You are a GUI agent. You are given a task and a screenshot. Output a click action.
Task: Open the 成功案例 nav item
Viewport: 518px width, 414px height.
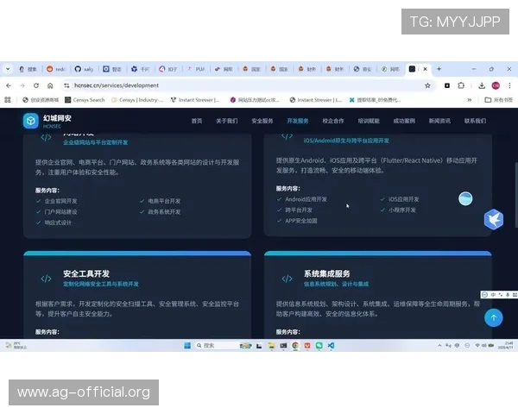(x=404, y=121)
